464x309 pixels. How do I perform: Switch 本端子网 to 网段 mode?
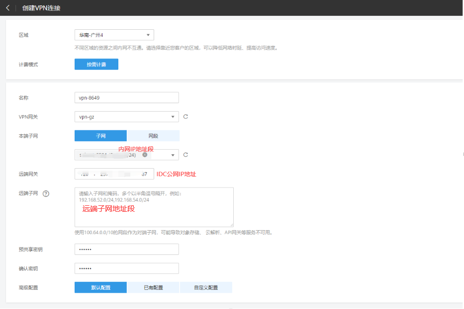(153, 136)
